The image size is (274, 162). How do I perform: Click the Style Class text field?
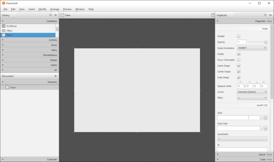coord(238,128)
